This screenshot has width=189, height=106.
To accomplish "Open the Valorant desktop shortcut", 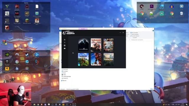I will tap(27, 7).
